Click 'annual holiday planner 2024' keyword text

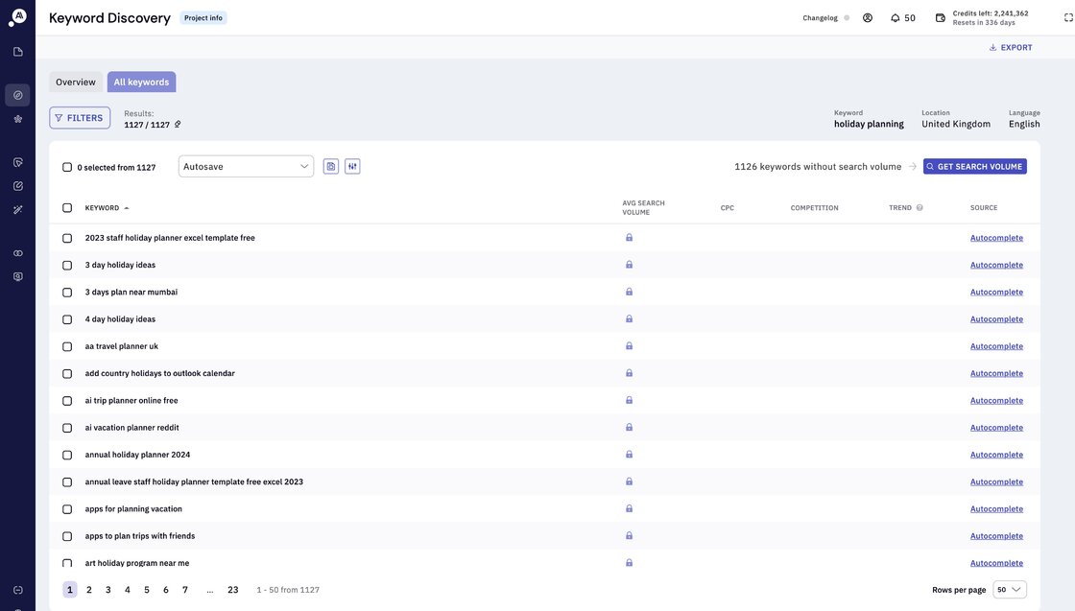coord(138,455)
